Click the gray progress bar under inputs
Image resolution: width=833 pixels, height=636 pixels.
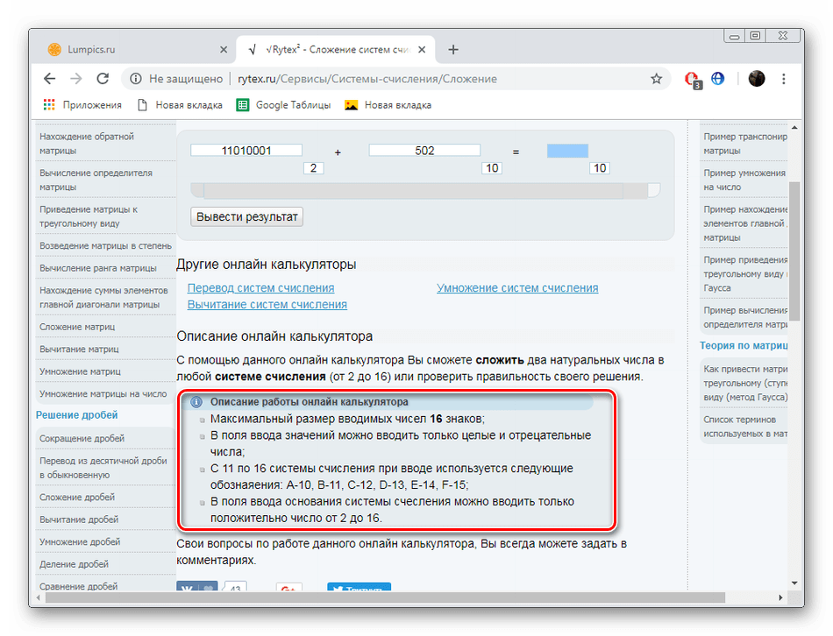(425, 190)
